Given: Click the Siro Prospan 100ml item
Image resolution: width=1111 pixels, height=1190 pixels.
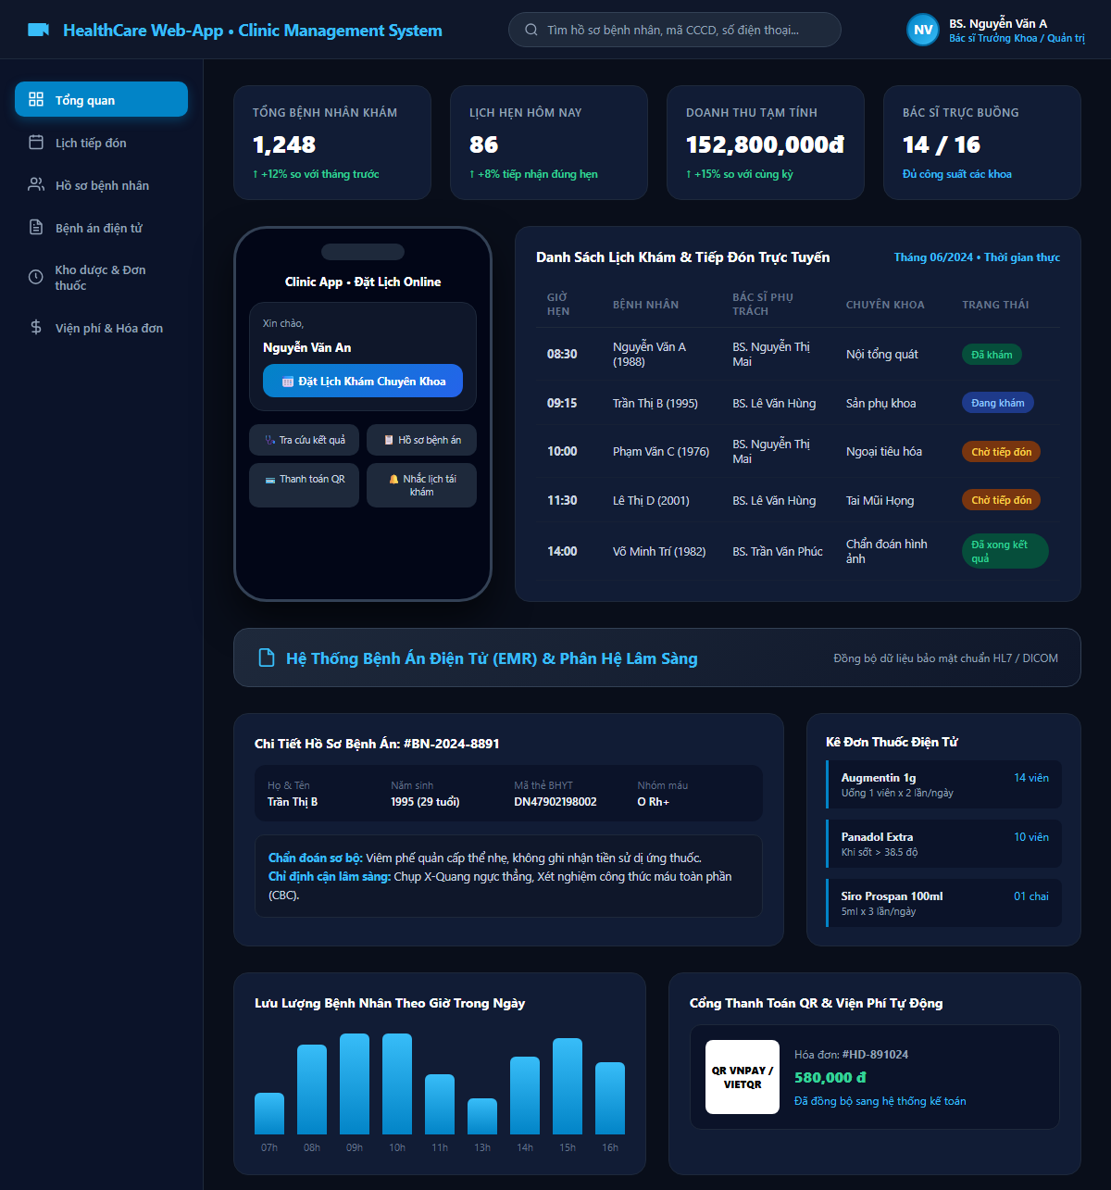Looking at the screenshot, I should (943, 903).
